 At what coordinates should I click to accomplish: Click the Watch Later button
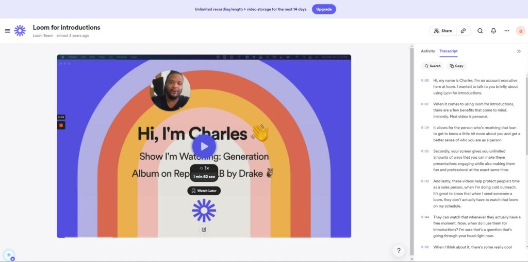(204, 191)
